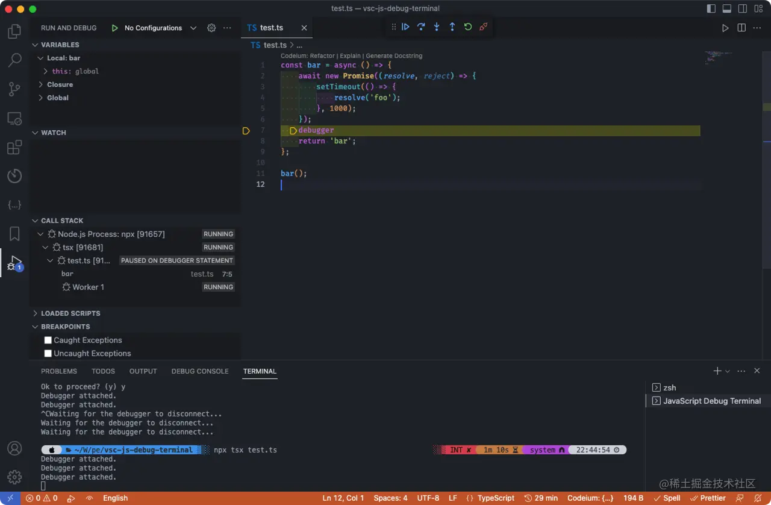Image resolution: width=771 pixels, height=505 pixels.
Task: Click Generate Docstring code lens link
Action: coord(394,56)
